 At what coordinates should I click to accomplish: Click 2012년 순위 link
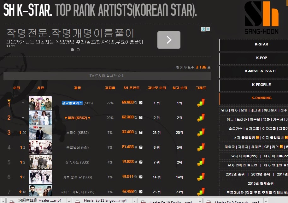tap(235, 174)
